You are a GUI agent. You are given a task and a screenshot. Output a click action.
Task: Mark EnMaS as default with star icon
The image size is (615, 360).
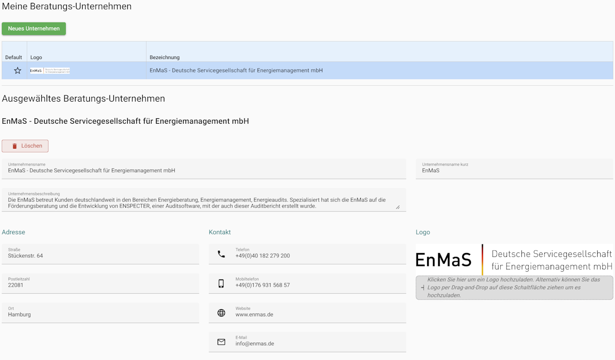coord(18,70)
